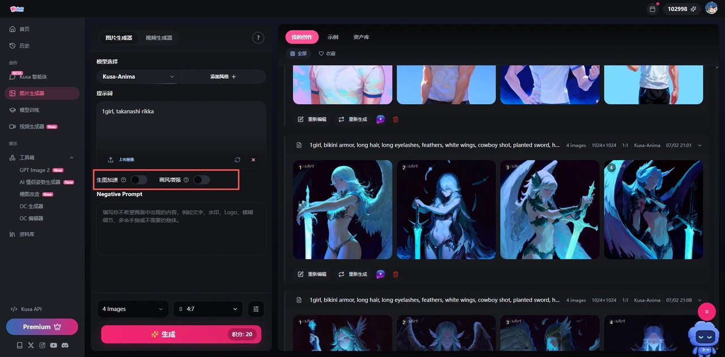Viewport: 725px width, 357px height.
Task: Open 梗图改造 tool
Action: [36, 194]
